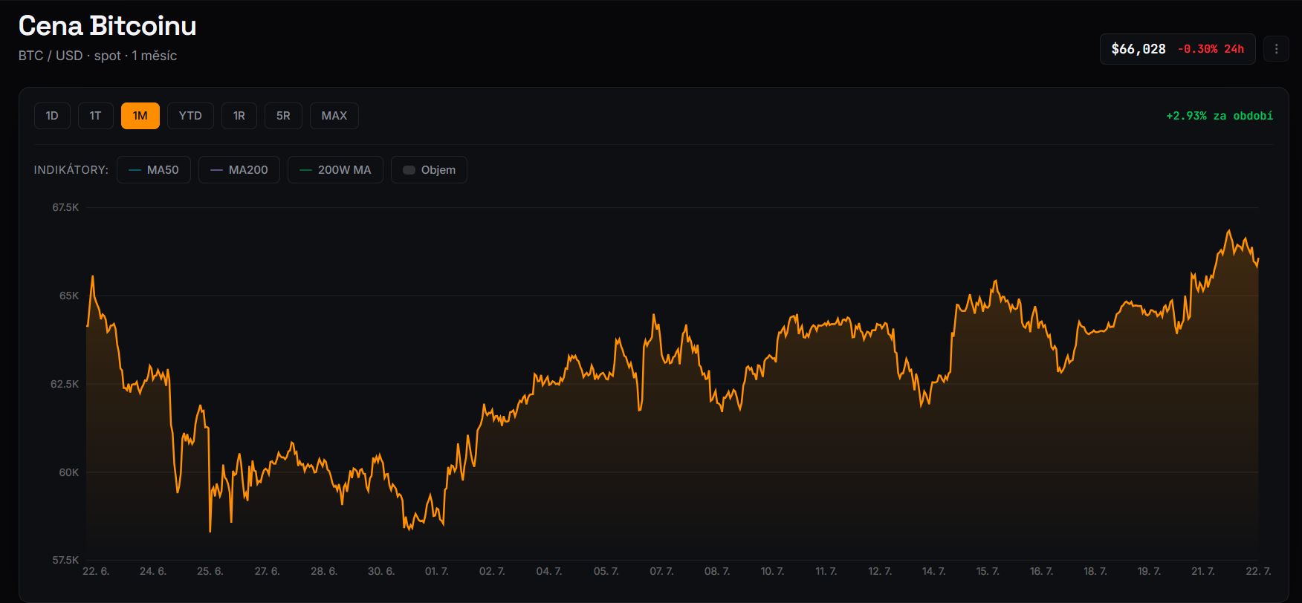The width and height of the screenshot is (1302, 603).
Task: Click the 15. 7. date label
Action: pyautogui.click(x=988, y=571)
